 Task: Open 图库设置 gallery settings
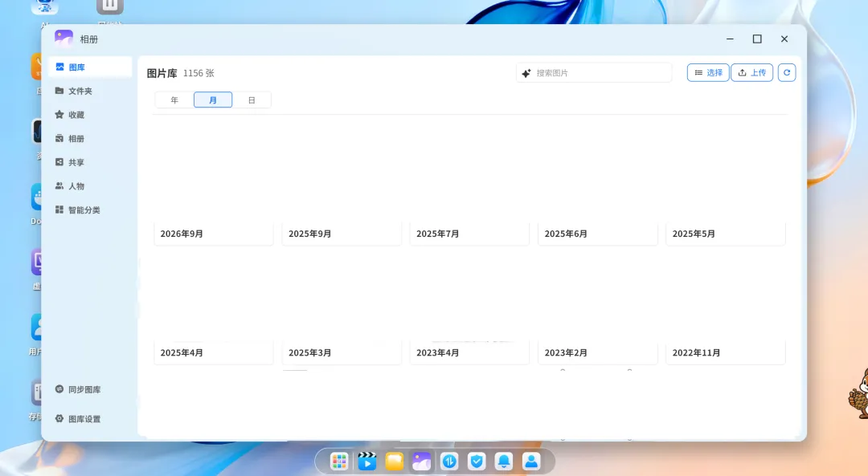(90, 418)
